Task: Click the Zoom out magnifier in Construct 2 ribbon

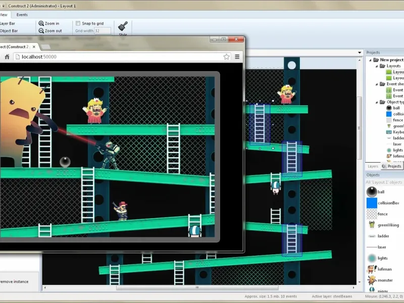Action: click(41, 31)
